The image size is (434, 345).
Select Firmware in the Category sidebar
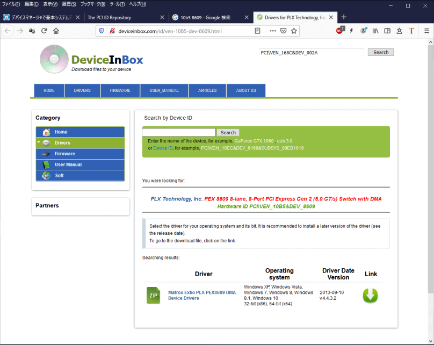point(80,154)
